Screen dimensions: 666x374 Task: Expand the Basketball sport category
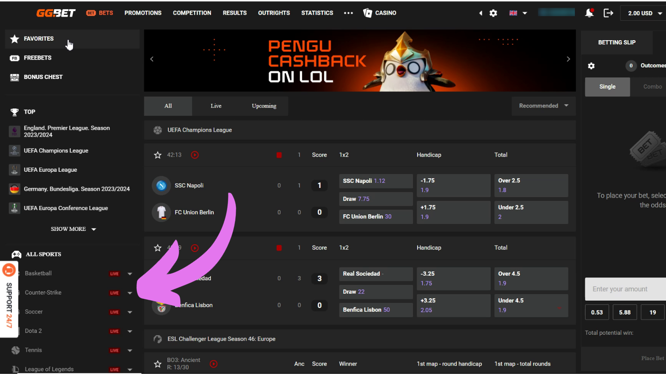(x=130, y=274)
